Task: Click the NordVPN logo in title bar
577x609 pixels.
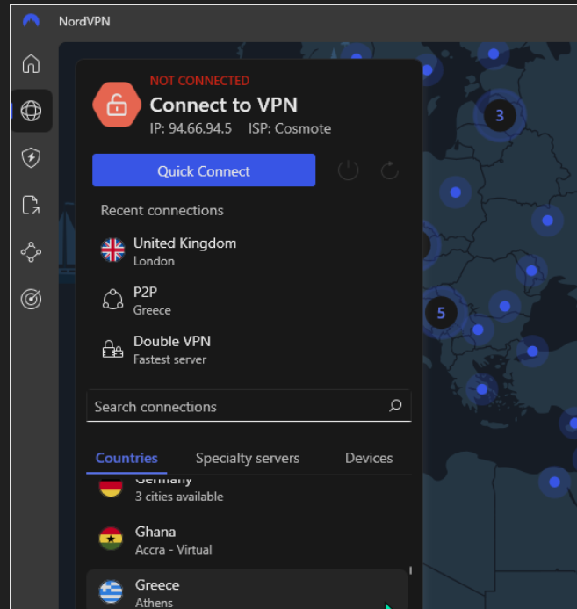Action: (x=31, y=20)
